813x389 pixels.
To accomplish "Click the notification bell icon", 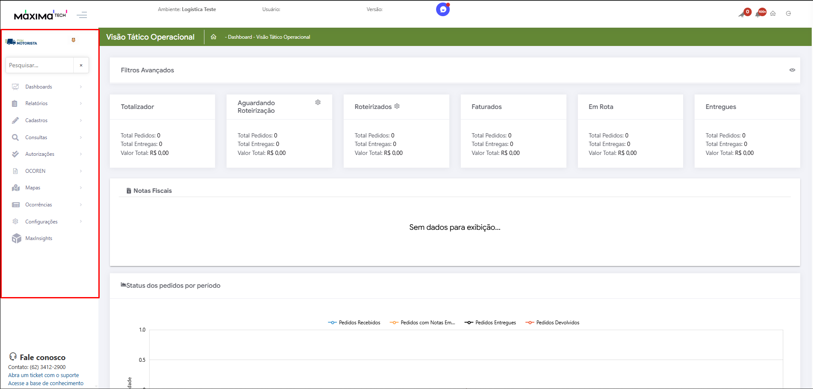I will click(759, 14).
